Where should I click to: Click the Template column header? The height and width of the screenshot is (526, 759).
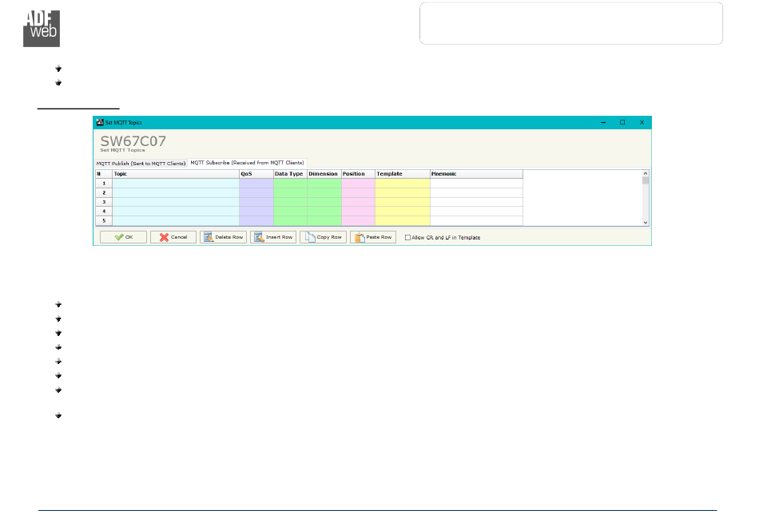(x=402, y=173)
